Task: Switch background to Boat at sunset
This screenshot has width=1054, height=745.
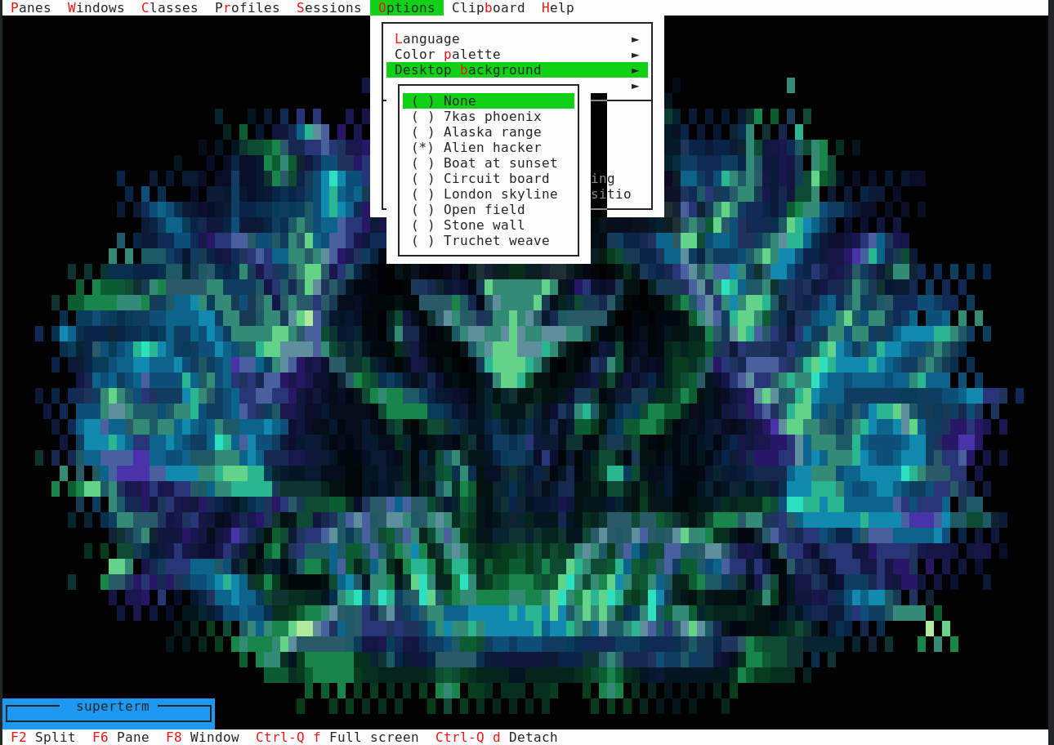Action: (x=489, y=163)
